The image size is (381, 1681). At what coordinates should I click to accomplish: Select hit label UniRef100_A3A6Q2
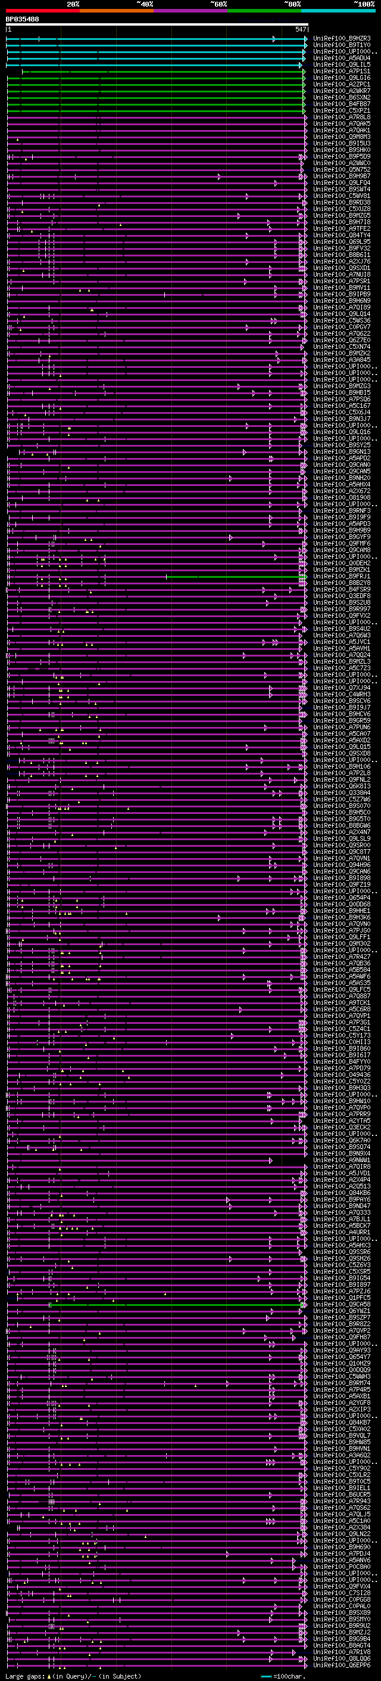pos(342,1454)
